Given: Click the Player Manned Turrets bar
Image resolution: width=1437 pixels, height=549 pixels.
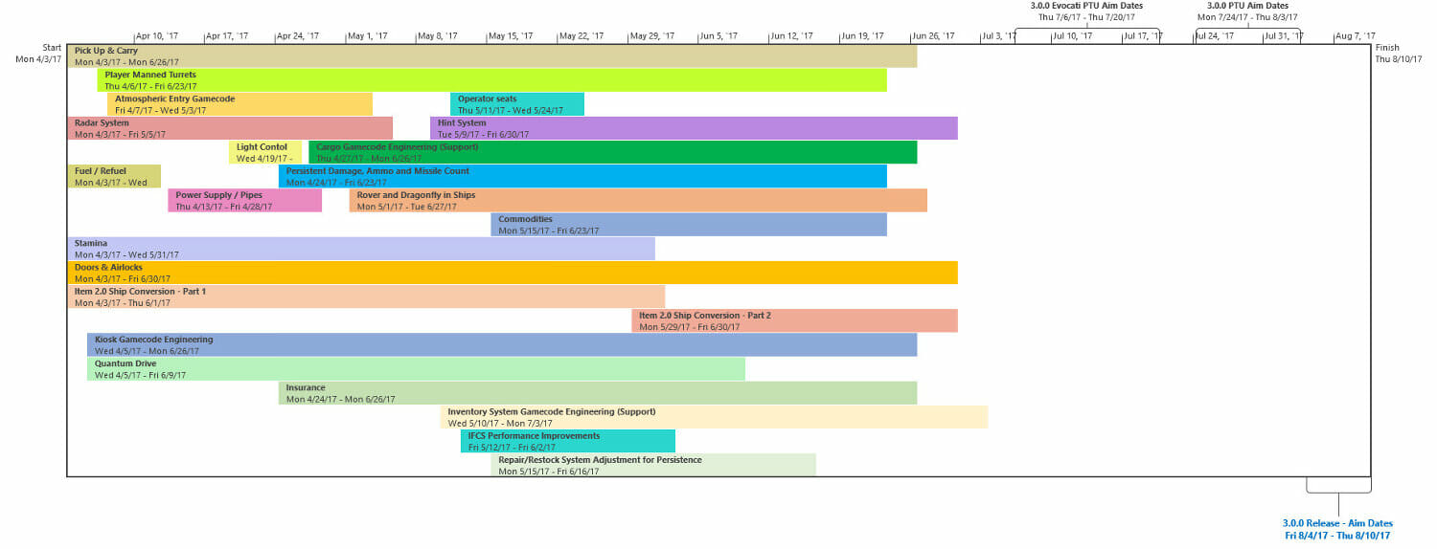Looking at the screenshot, I should (491, 80).
